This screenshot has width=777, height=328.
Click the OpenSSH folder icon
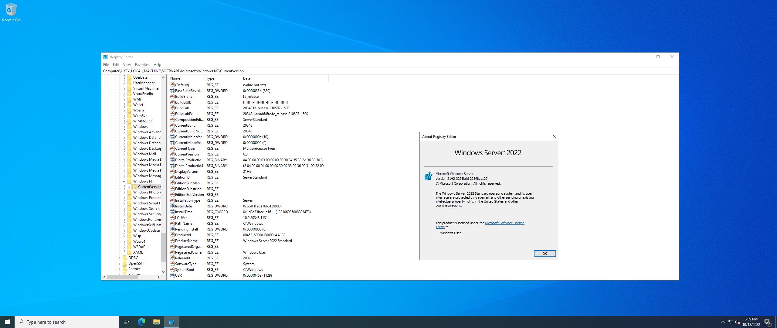click(125, 263)
